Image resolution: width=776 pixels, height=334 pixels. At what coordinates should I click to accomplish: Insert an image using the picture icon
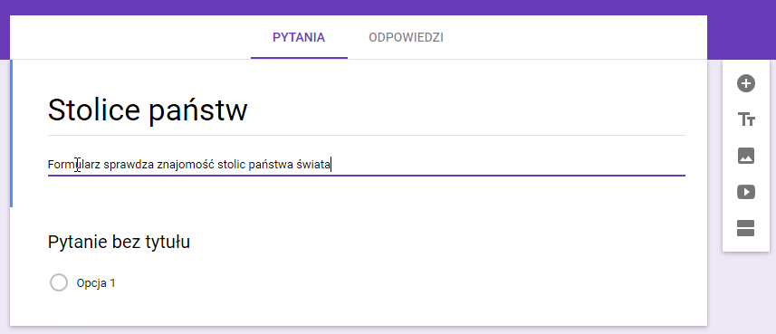pyautogui.click(x=746, y=156)
